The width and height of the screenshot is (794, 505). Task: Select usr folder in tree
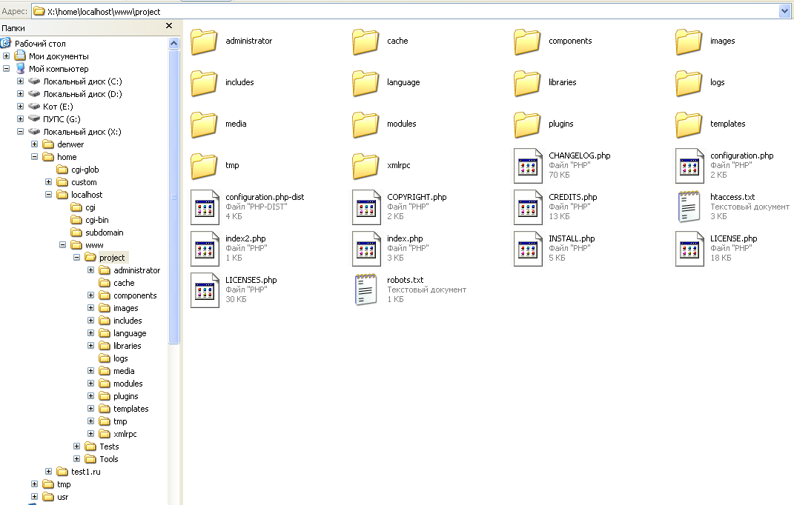coord(63,498)
